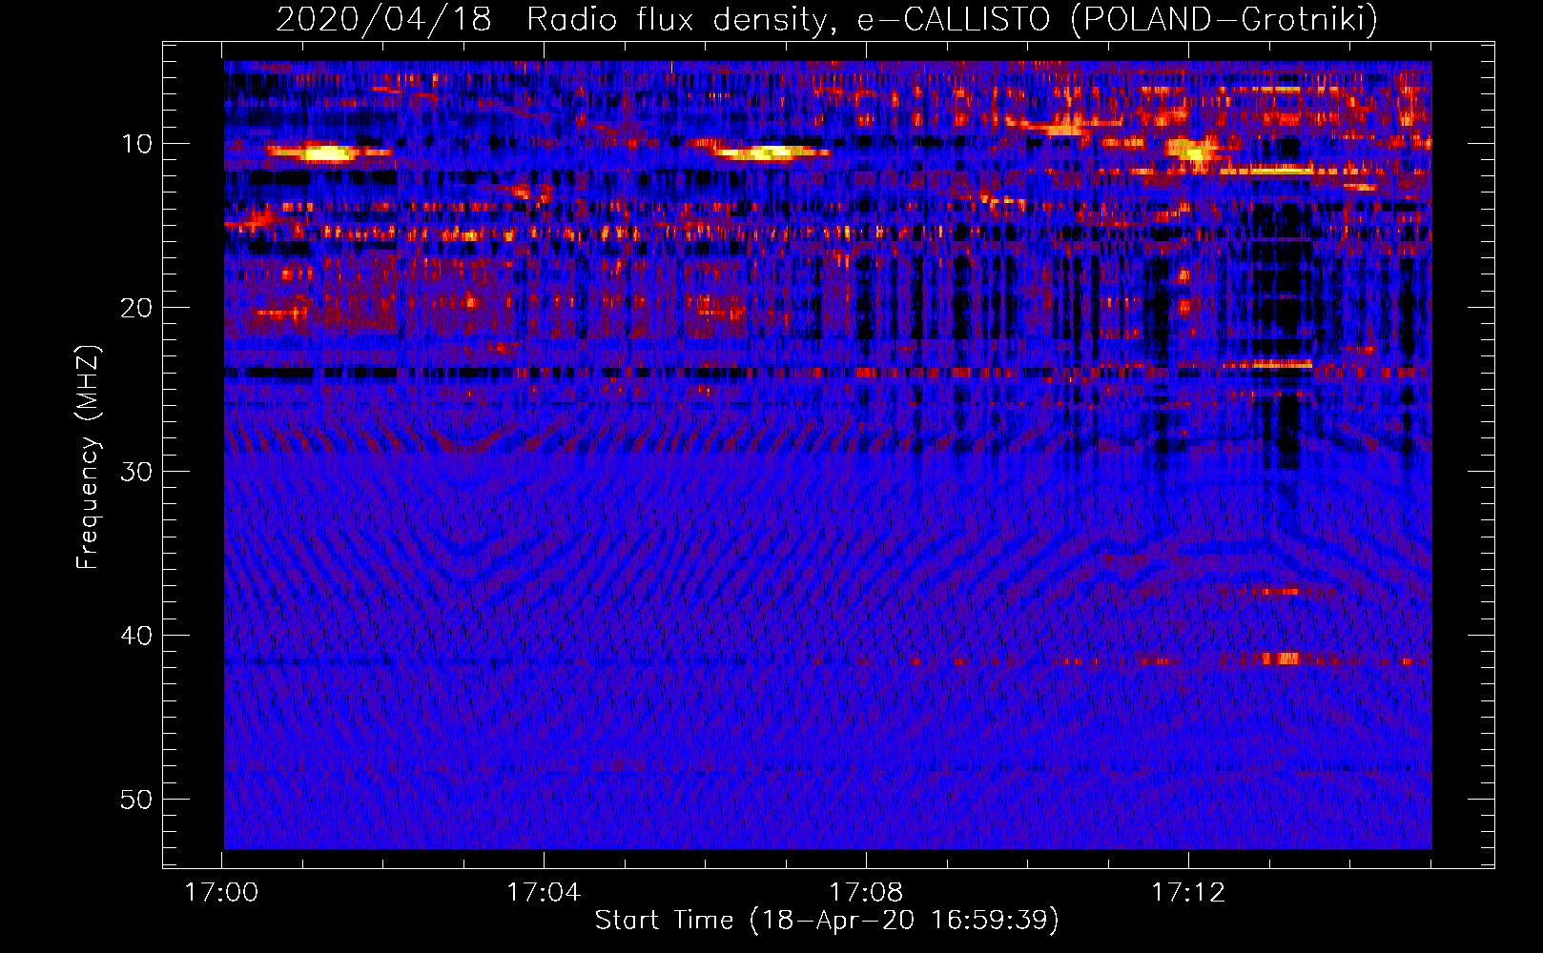Viewport: 1543px width, 953px height.
Task: Select the date '2020/04/18' in the title
Action: [x=383, y=19]
